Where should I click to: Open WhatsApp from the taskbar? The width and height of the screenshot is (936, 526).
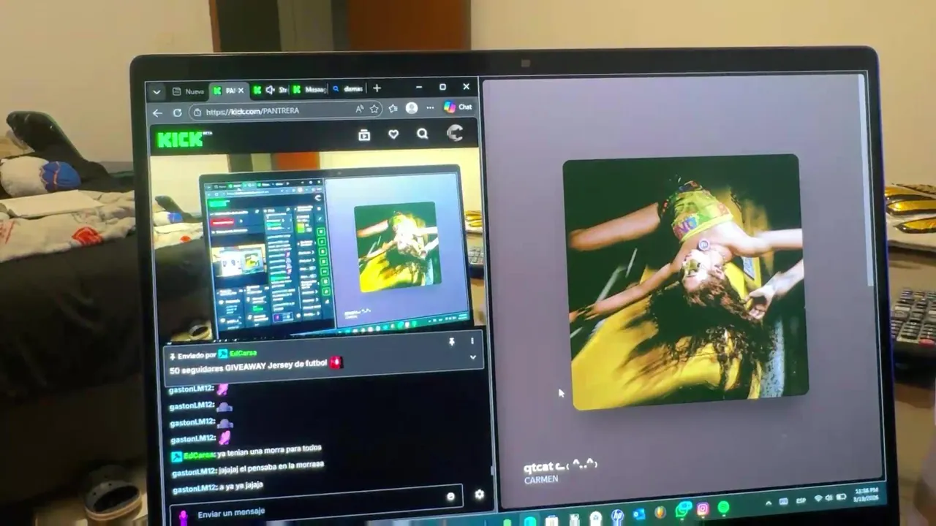[682, 510]
